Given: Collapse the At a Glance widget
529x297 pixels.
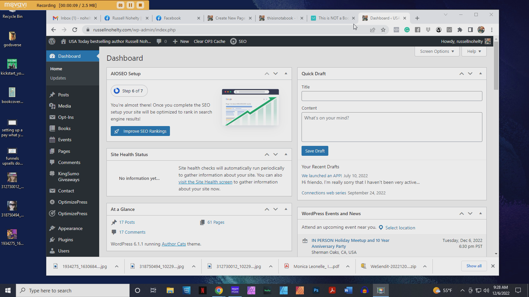Looking at the screenshot, I should (x=286, y=209).
